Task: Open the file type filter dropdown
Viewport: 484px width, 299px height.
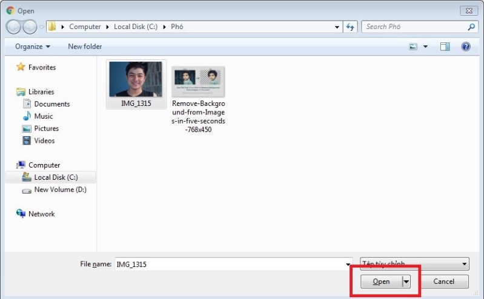Action: [414, 264]
